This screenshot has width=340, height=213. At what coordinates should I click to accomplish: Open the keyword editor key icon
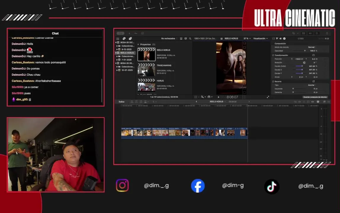pyautogui.click(x=136, y=33)
